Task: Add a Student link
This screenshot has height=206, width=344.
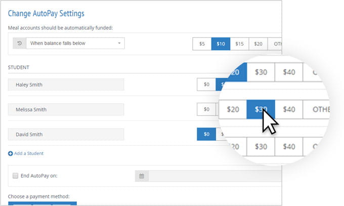Action: click(29, 153)
